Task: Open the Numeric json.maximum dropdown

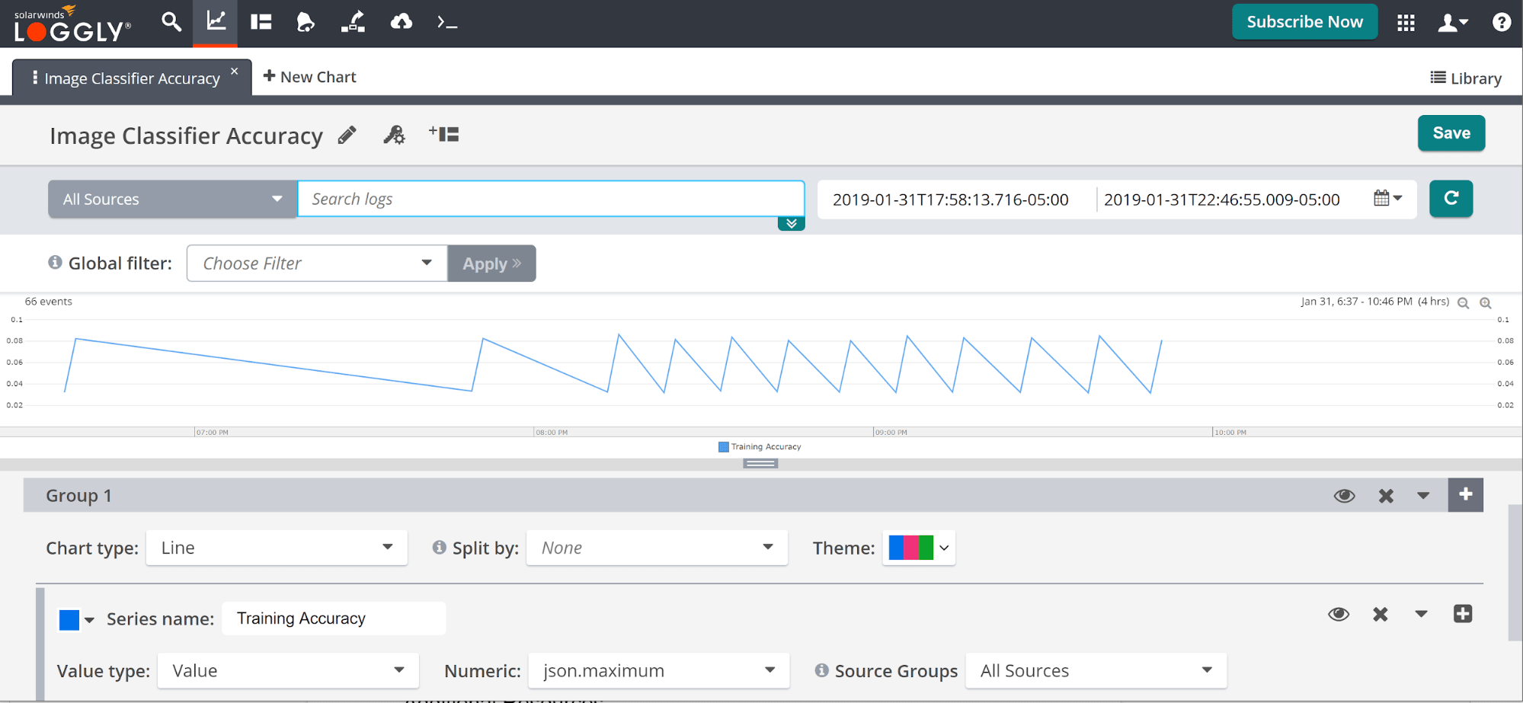Action: 658,671
